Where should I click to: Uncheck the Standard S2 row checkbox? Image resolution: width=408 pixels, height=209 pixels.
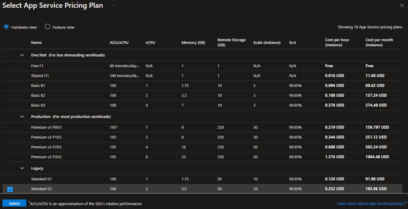(10, 189)
